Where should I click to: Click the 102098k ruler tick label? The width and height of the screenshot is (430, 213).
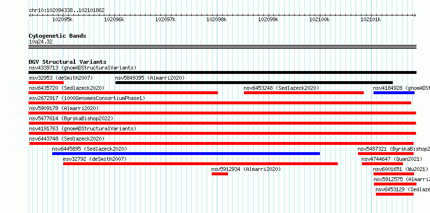[x=216, y=19]
